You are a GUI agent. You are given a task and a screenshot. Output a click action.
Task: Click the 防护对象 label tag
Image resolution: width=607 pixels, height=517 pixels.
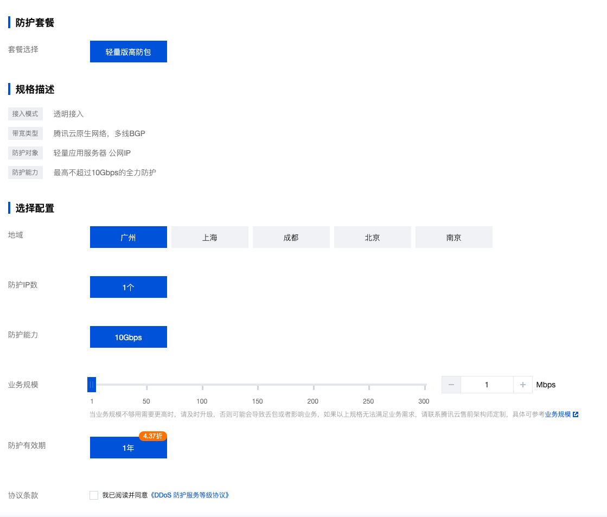pyautogui.click(x=25, y=152)
